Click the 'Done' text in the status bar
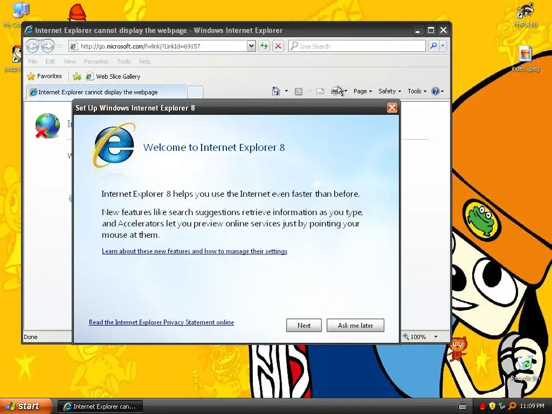This screenshot has width=552, height=414. pyautogui.click(x=31, y=337)
